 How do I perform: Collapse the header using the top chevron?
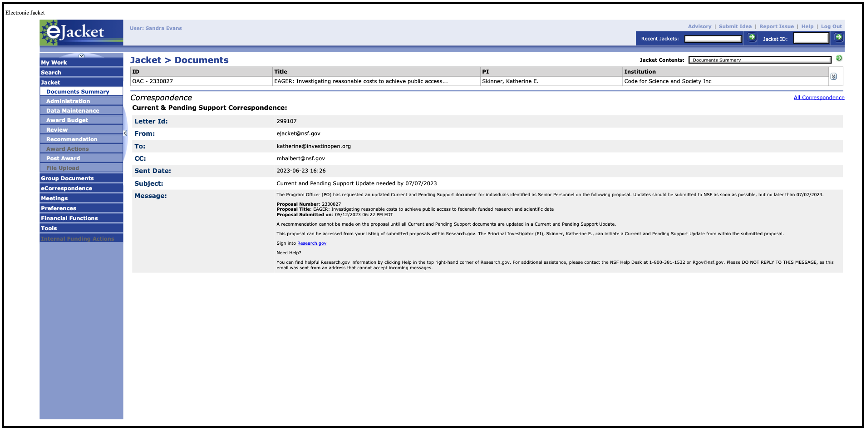pos(82,56)
